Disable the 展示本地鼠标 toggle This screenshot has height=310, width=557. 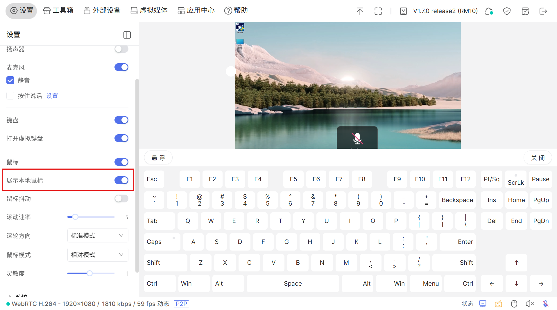121,180
